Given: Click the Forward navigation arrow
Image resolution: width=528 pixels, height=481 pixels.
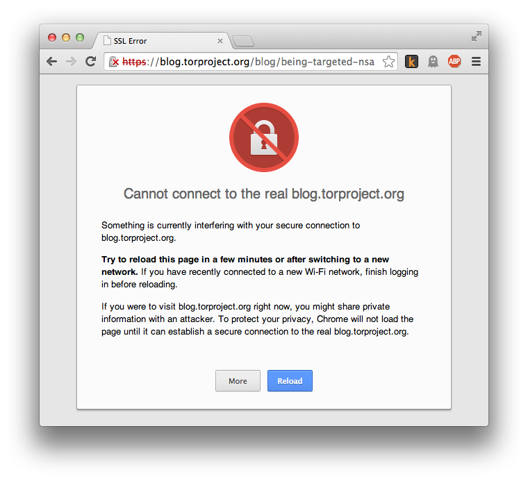Looking at the screenshot, I should pyautogui.click(x=71, y=62).
